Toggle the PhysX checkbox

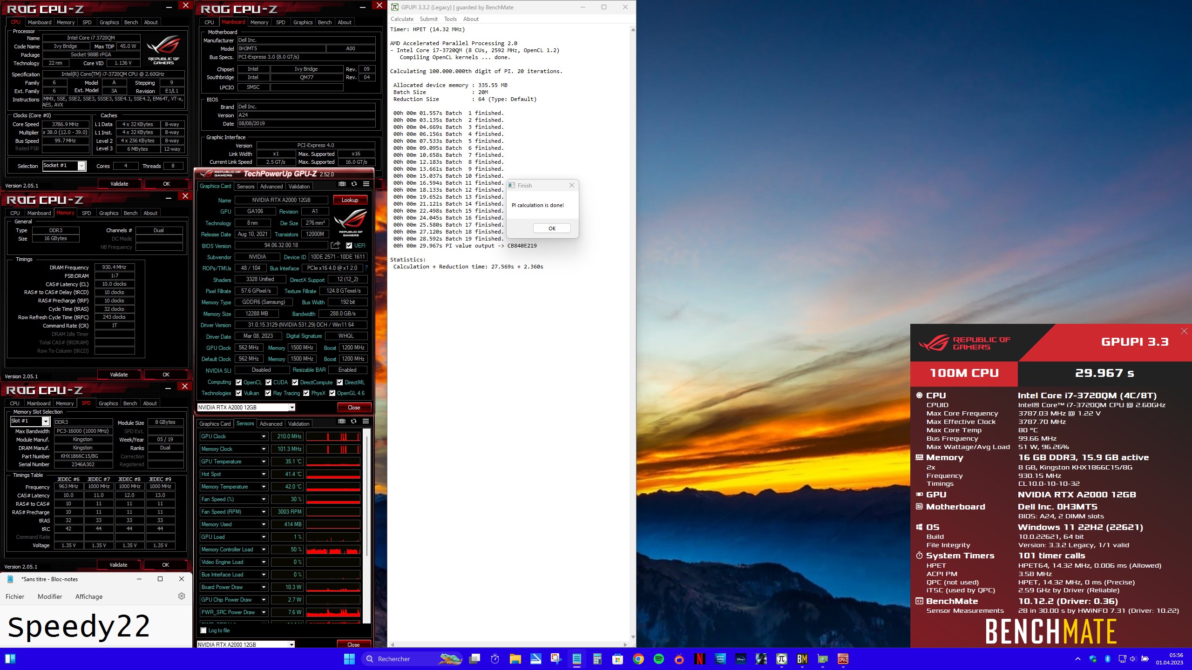click(306, 393)
